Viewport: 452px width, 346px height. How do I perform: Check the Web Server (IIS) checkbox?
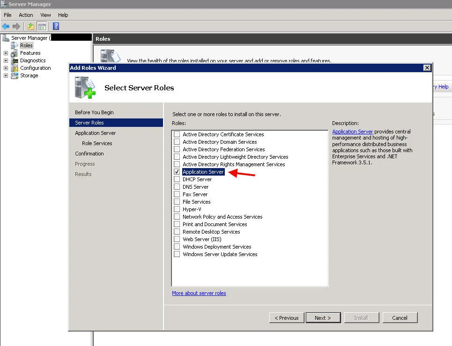click(x=177, y=239)
